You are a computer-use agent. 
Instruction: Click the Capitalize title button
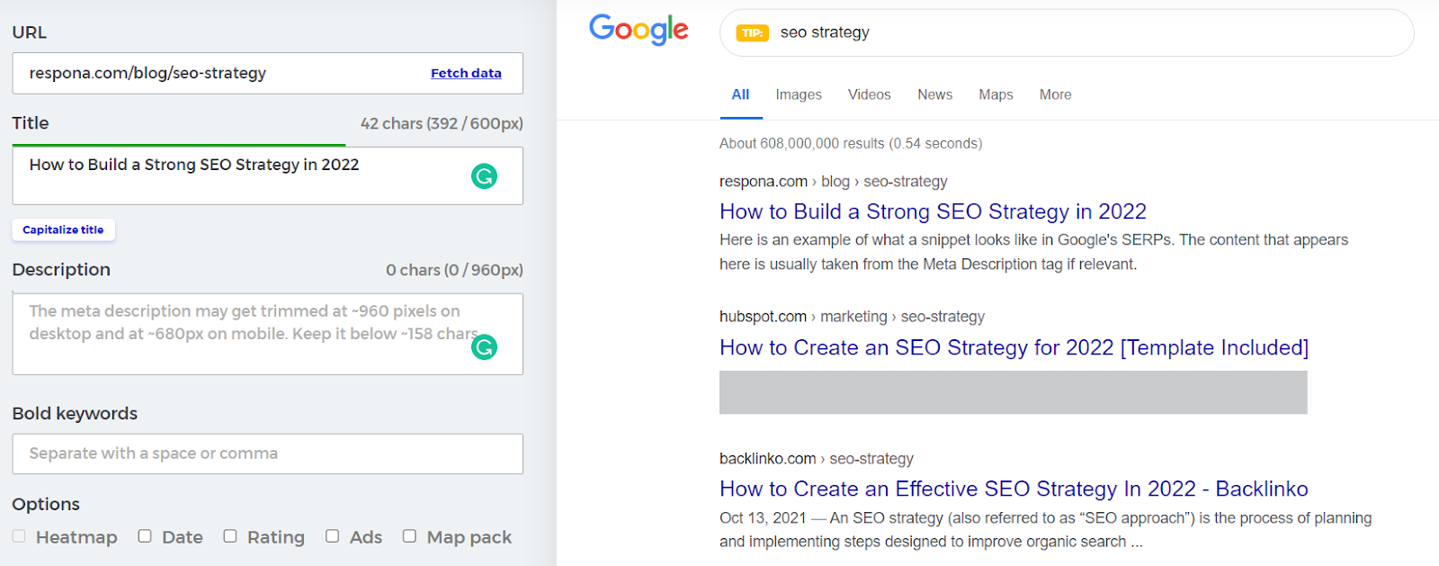64,229
